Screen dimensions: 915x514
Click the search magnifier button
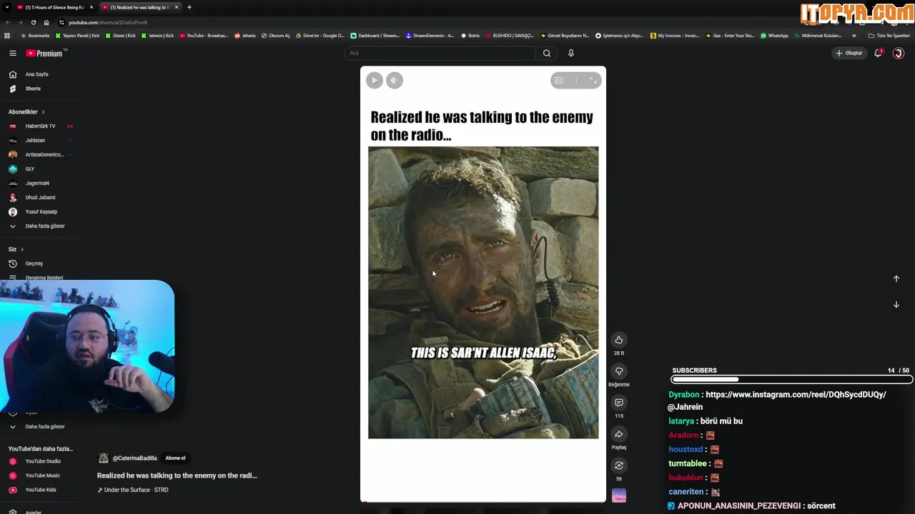tap(547, 53)
